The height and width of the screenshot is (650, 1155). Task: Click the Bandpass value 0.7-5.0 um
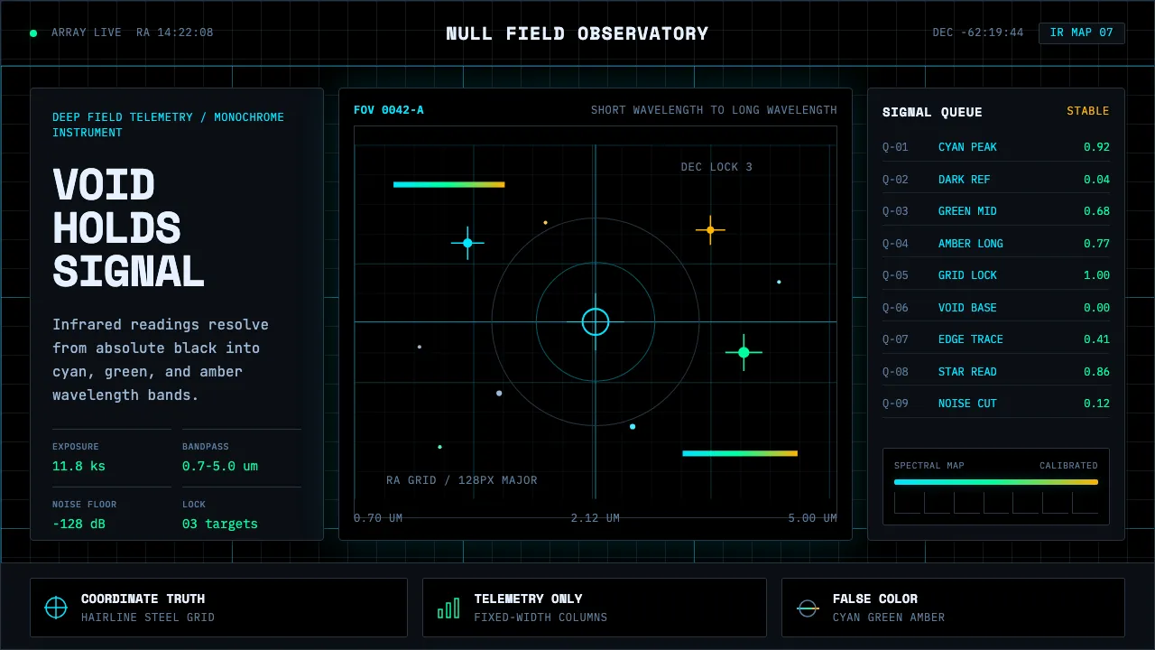(220, 466)
